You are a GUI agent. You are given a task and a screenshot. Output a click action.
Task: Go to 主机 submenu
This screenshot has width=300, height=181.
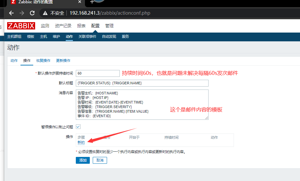[43, 36]
